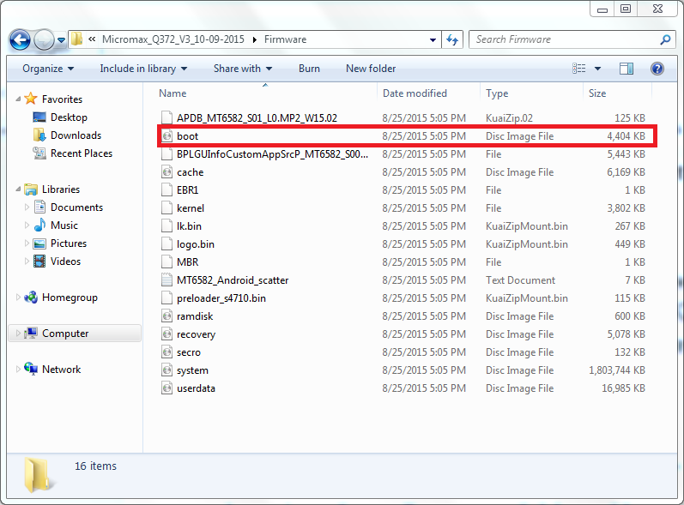Open breadcrumb arrow after Micromax_Q372_V3_10-09-2015
The height and width of the screenshot is (505, 684).
(254, 39)
